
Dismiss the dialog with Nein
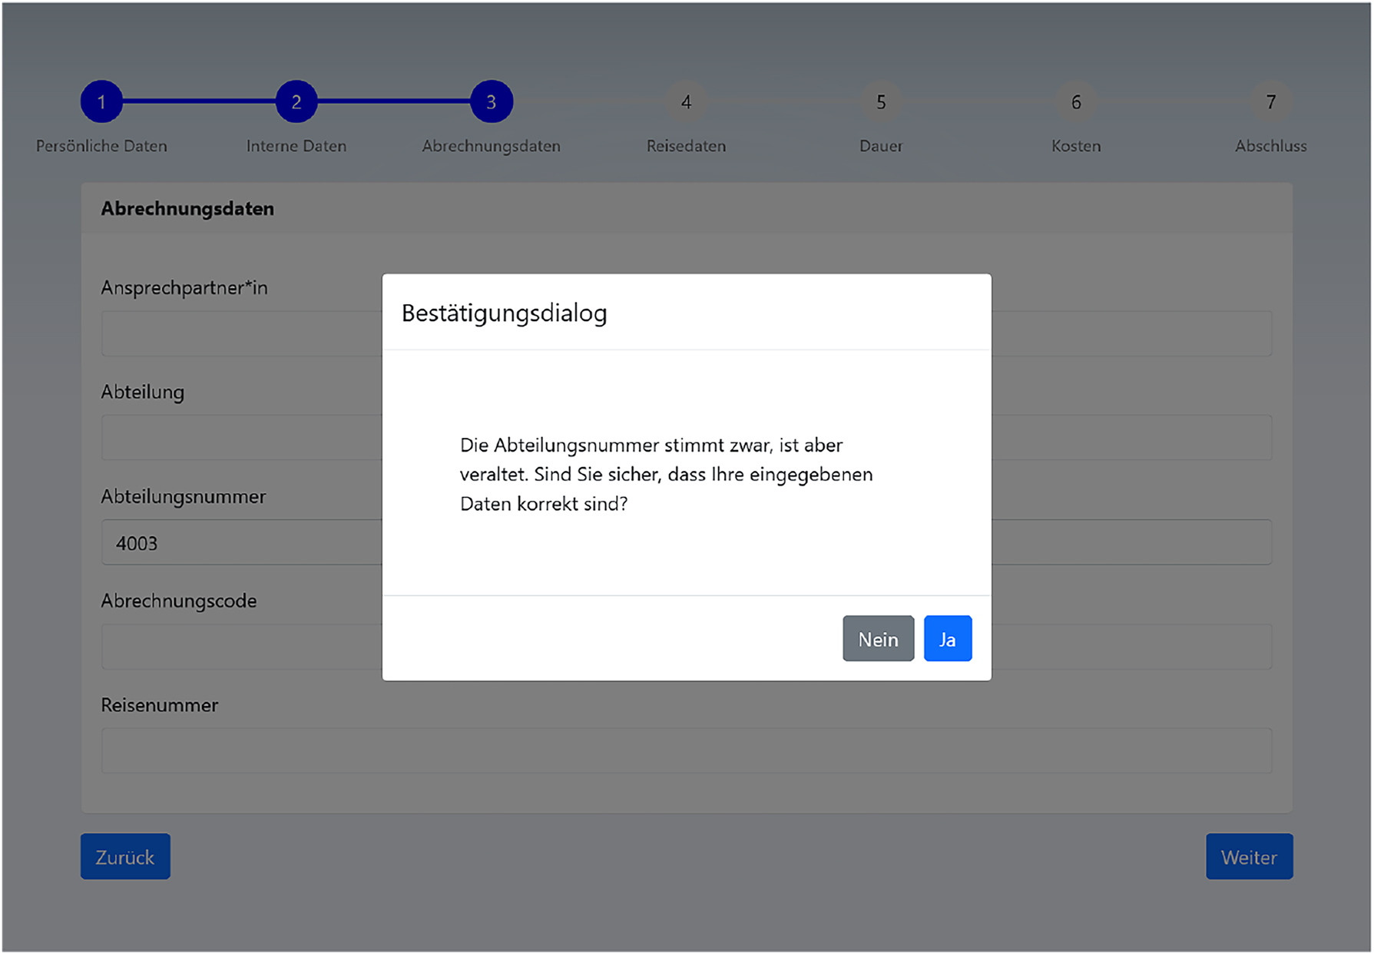tap(878, 638)
